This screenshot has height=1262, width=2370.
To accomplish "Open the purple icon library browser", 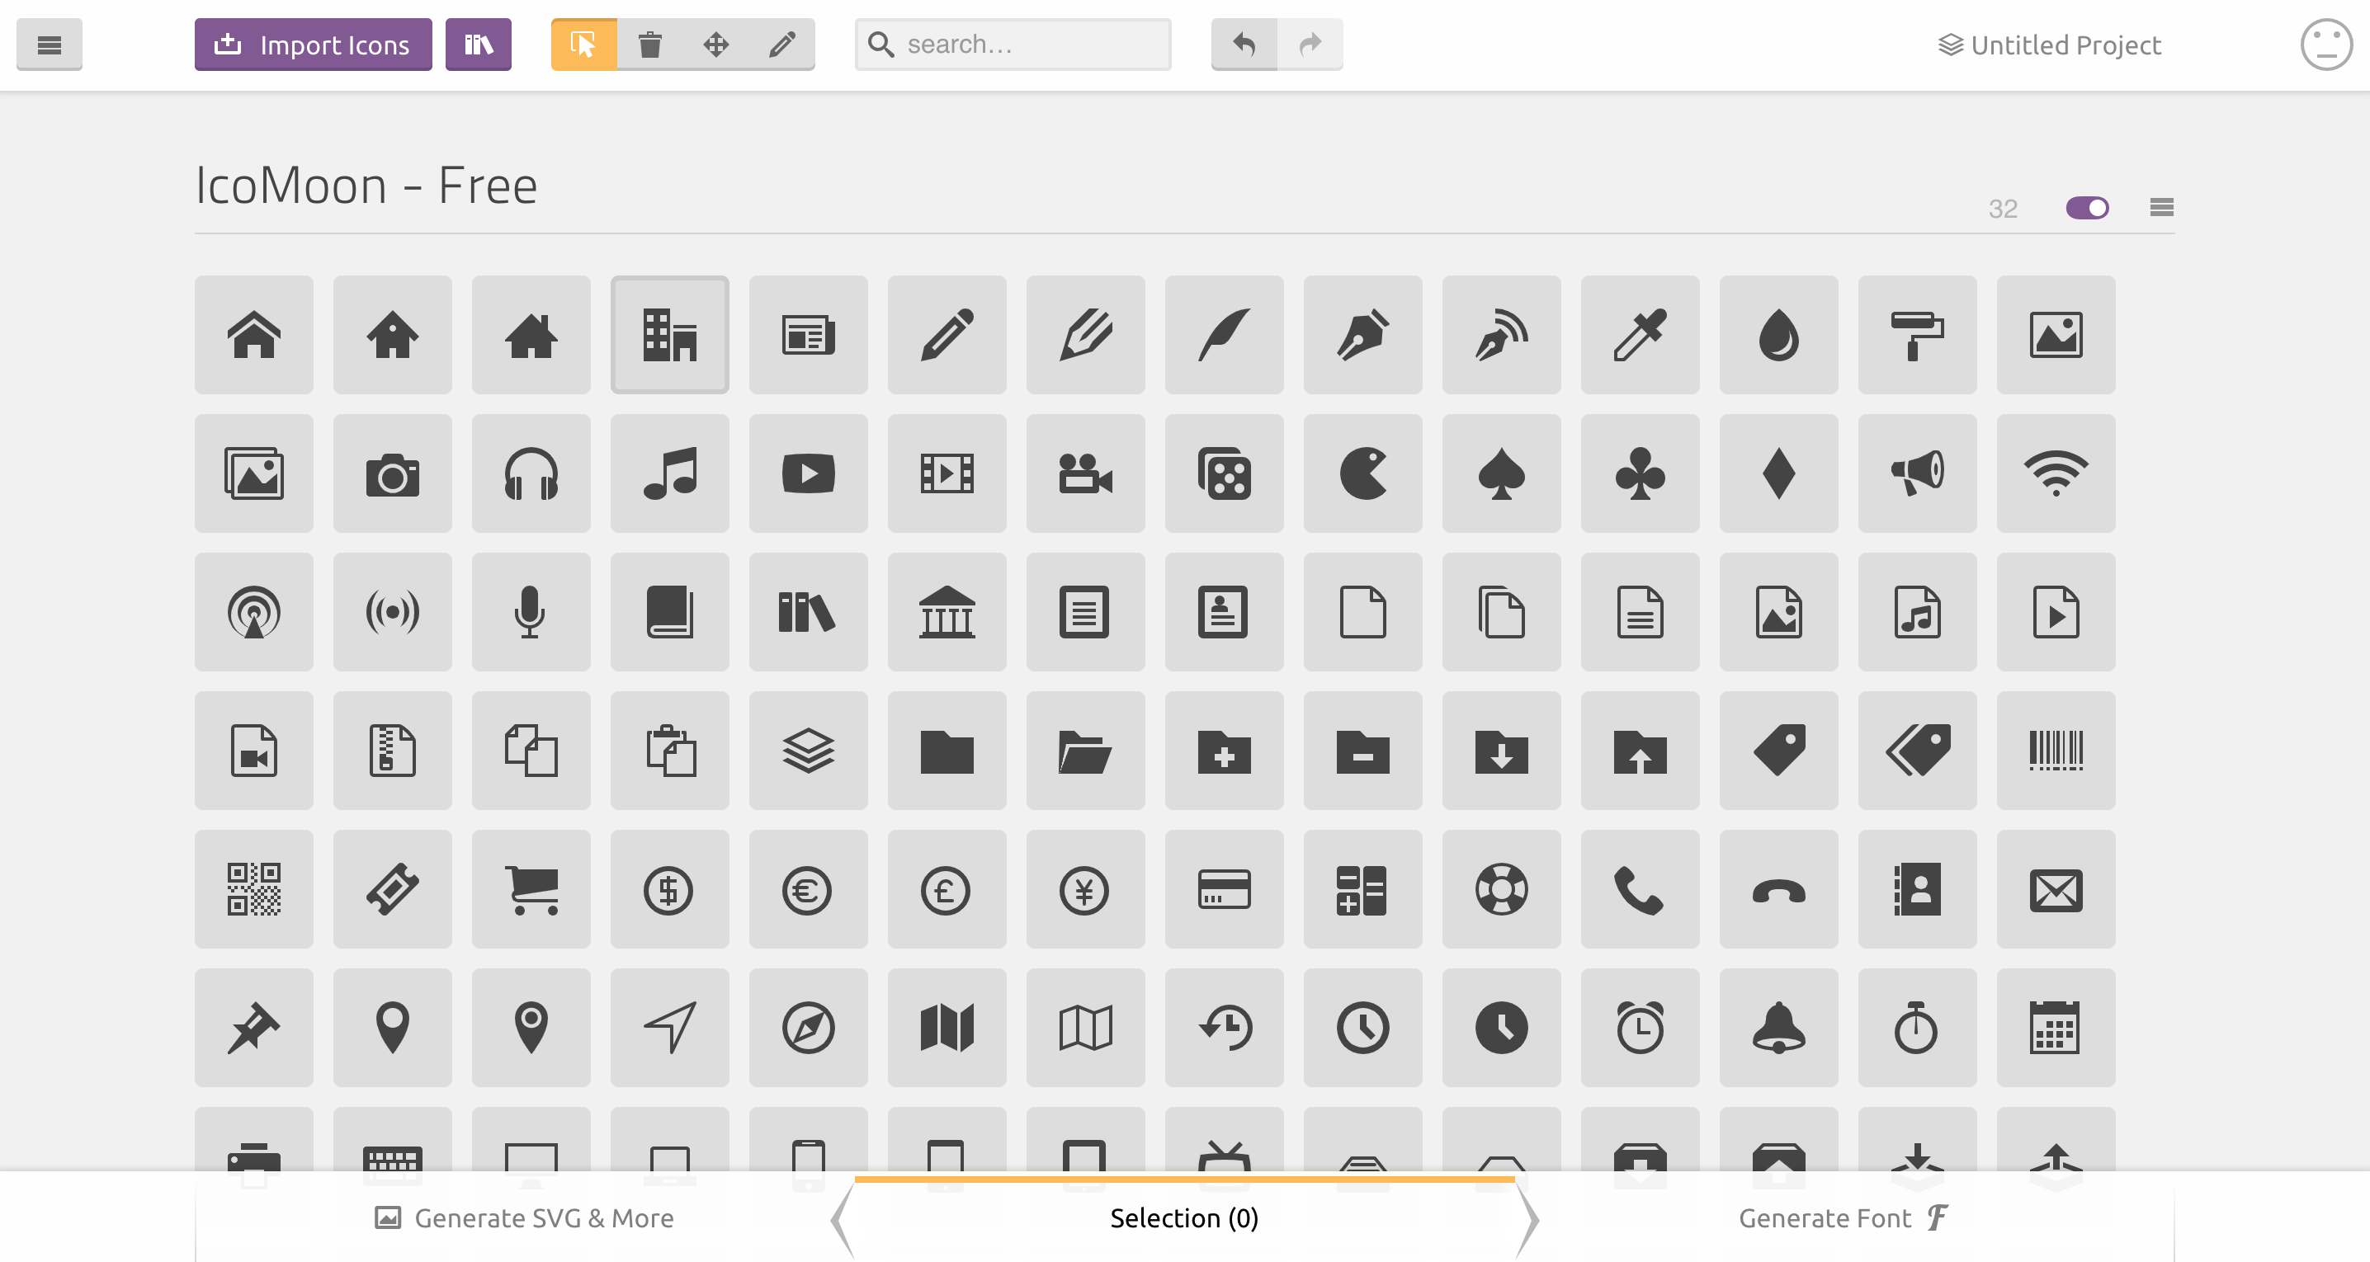I will [478, 43].
